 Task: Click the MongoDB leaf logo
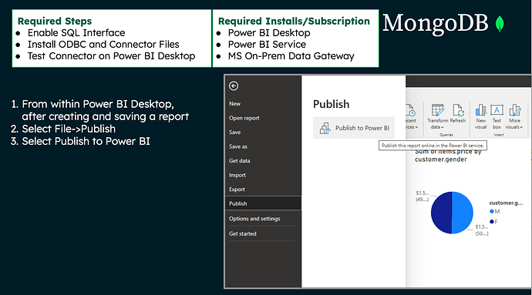[x=500, y=24]
